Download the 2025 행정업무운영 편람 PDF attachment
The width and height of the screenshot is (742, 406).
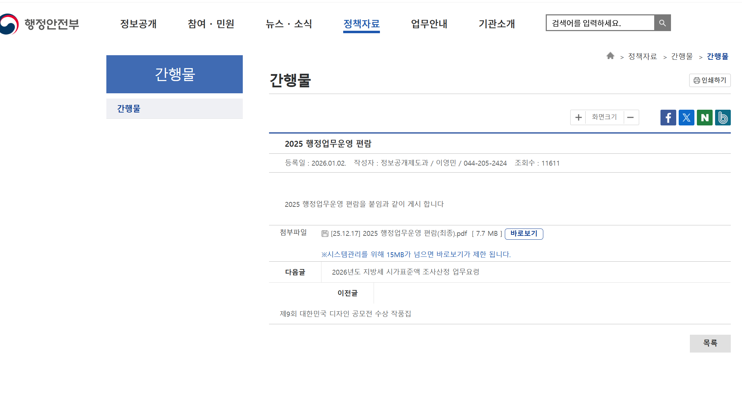(399, 233)
